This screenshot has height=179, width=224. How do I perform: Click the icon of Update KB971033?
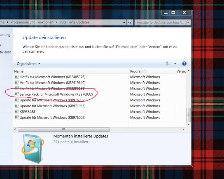17,106
